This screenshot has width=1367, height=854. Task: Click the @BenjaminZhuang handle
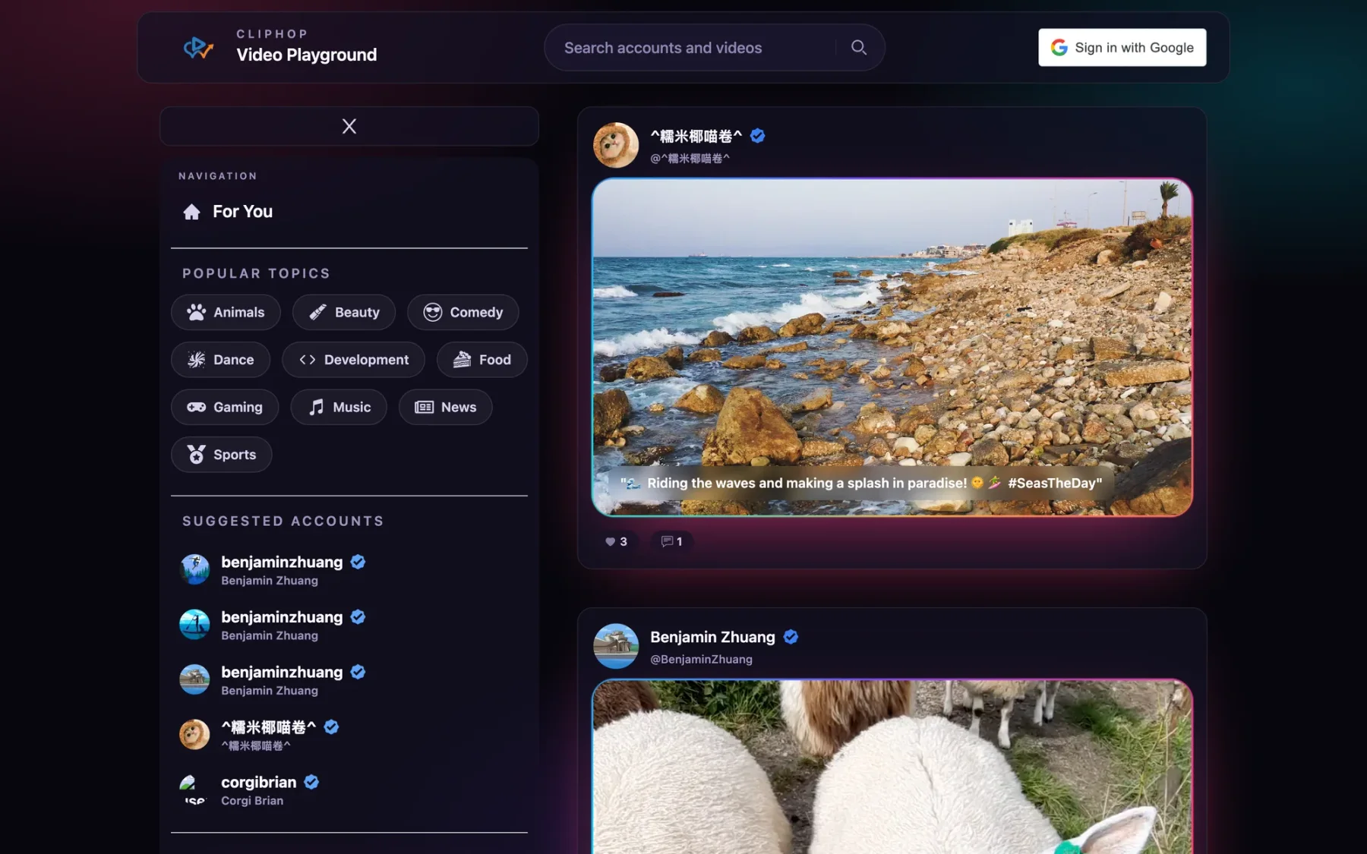point(701,659)
